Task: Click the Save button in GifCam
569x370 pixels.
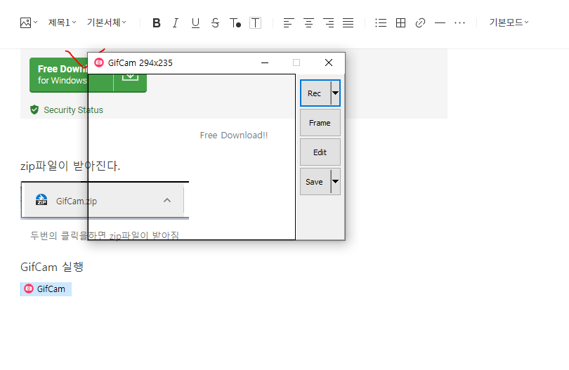Action: 315,182
